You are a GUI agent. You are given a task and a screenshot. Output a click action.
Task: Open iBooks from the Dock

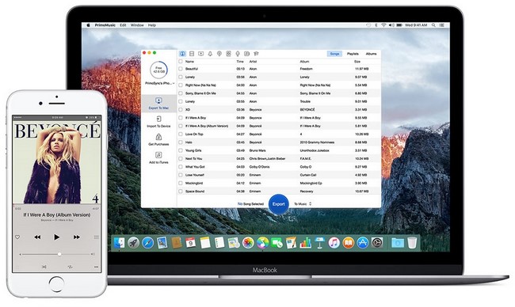click(x=348, y=243)
